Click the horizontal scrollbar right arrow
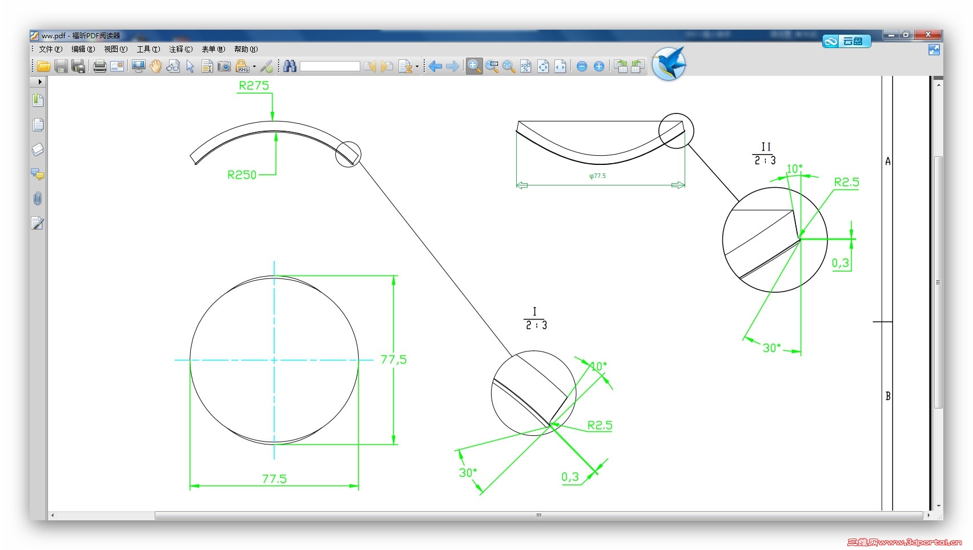The image size is (973, 550). pos(928,515)
